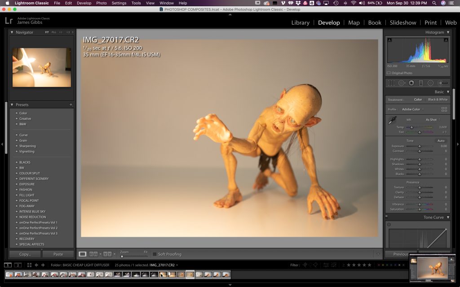
Task: Toggle shadow clipping indicator in histogram
Action: click(x=389, y=40)
